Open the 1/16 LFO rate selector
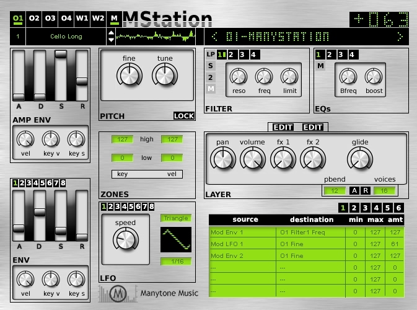 click(x=176, y=261)
